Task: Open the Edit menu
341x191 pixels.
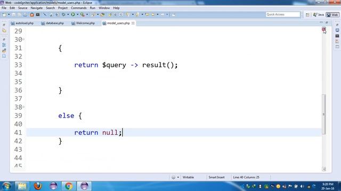Action: (12, 8)
